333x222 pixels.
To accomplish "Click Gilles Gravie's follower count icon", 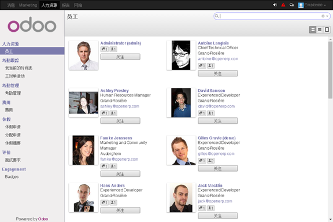I will 210,161.
